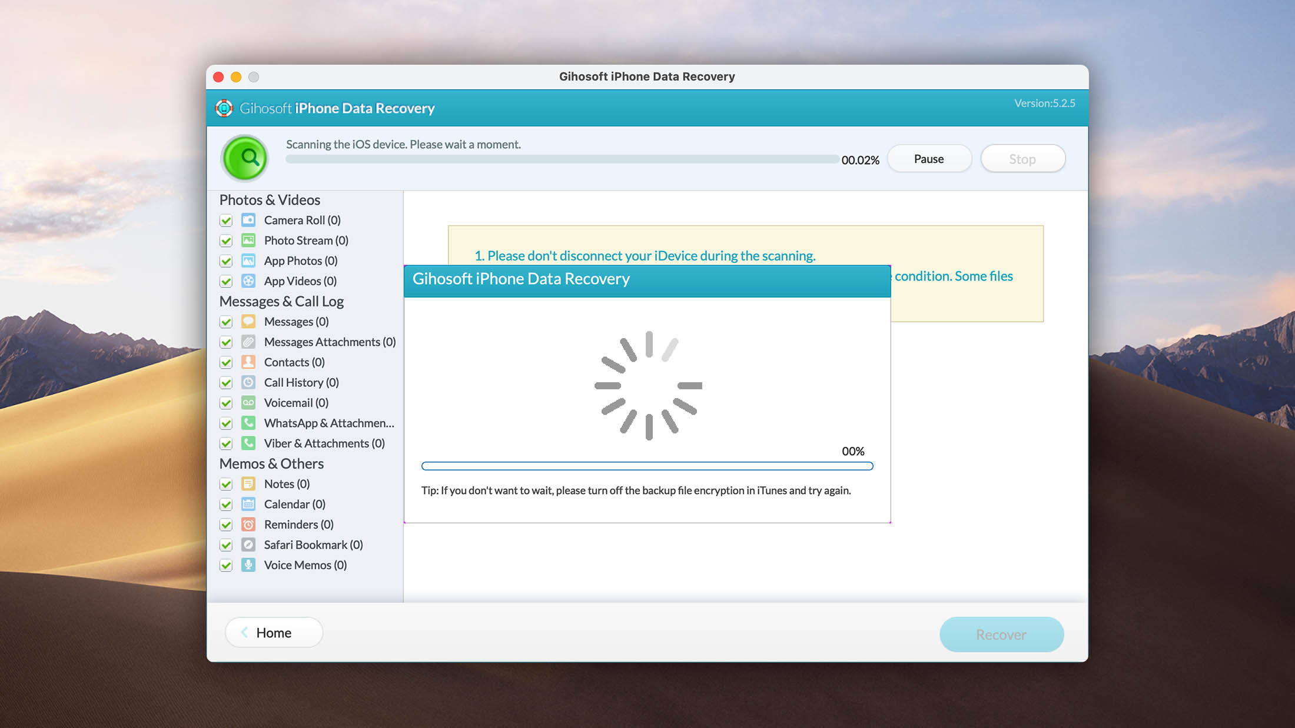Click the Recover button
The image size is (1295, 728).
[1001, 635]
